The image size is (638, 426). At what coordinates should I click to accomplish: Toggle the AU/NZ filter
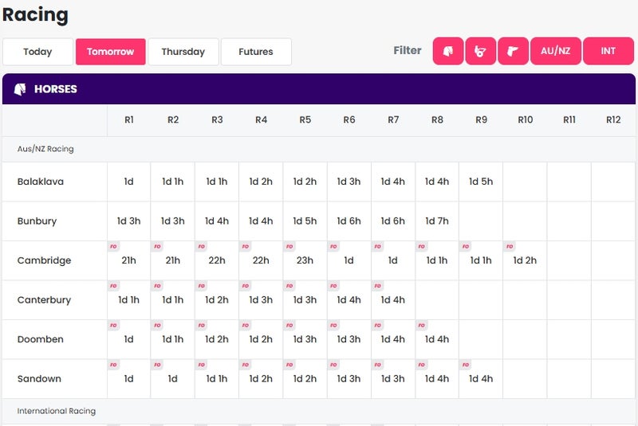pyautogui.click(x=555, y=51)
